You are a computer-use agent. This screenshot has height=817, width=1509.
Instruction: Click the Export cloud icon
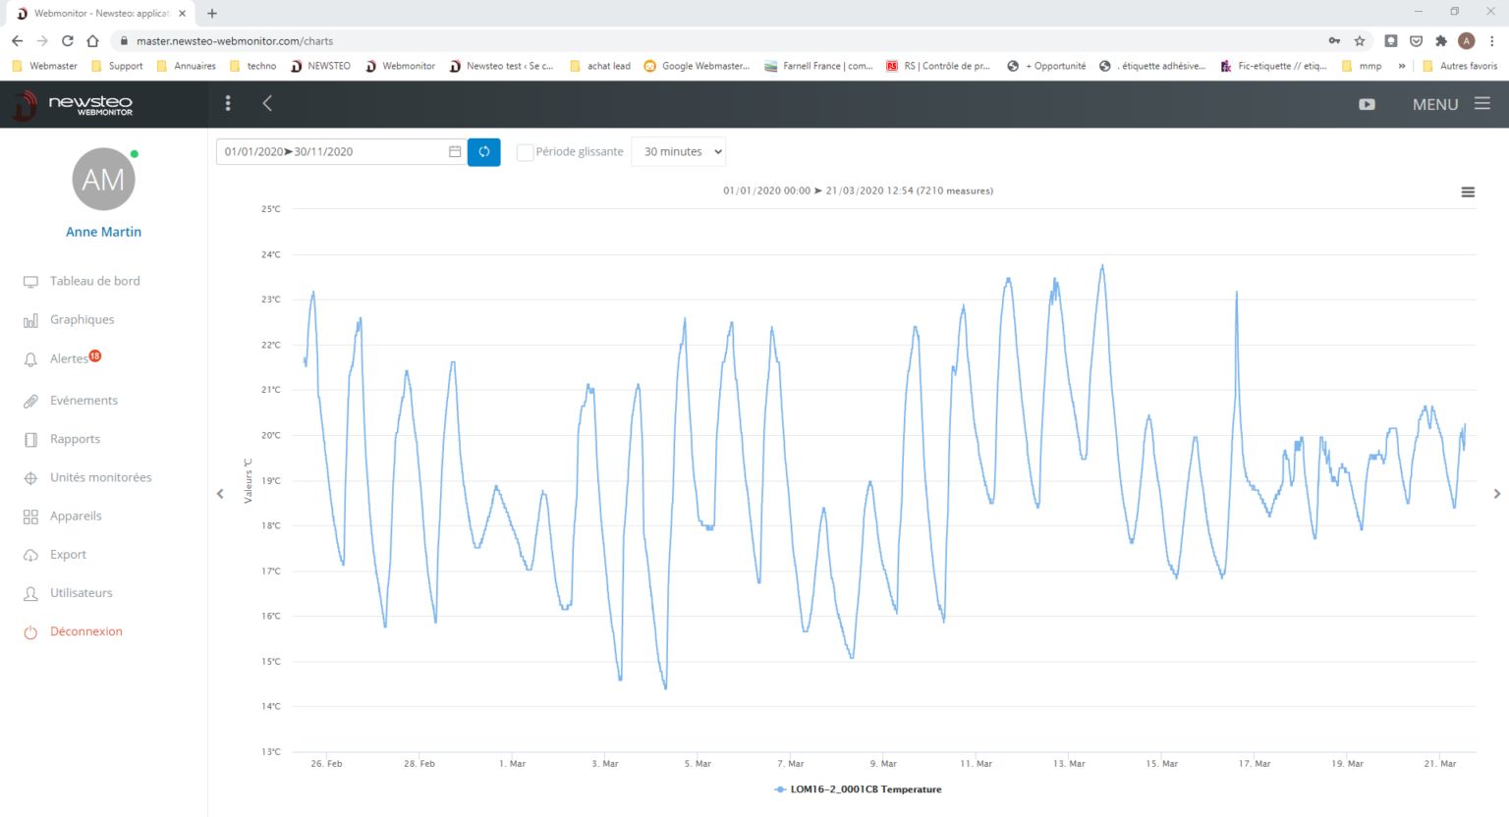[x=30, y=555]
